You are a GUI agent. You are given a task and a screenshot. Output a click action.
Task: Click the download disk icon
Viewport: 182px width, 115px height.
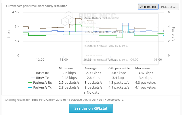click(x=163, y=7)
